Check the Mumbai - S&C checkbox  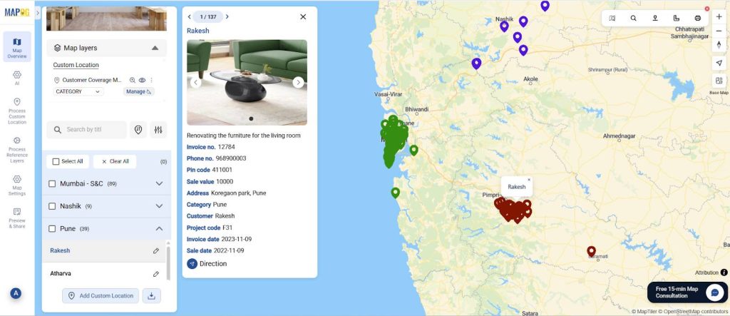pos(52,183)
